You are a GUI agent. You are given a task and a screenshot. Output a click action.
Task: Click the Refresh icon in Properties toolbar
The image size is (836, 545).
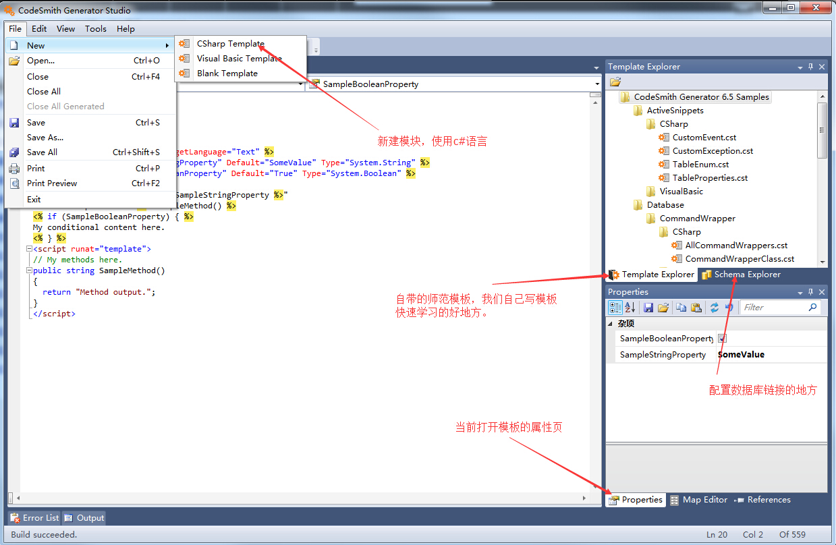(714, 308)
